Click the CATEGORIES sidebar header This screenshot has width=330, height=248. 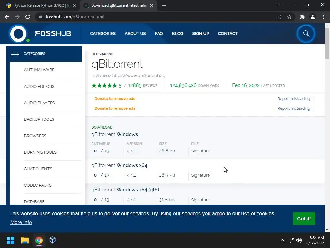point(44,54)
